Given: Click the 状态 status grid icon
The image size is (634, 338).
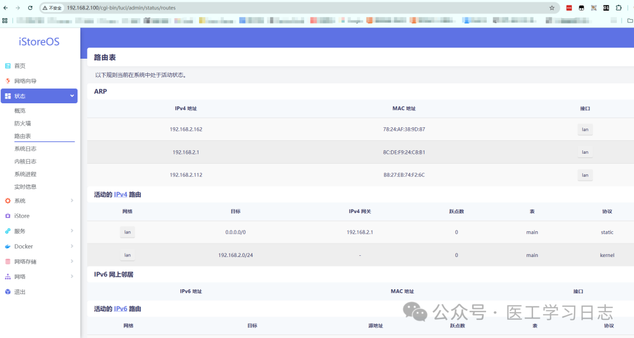Looking at the screenshot, I should [8, 96].
